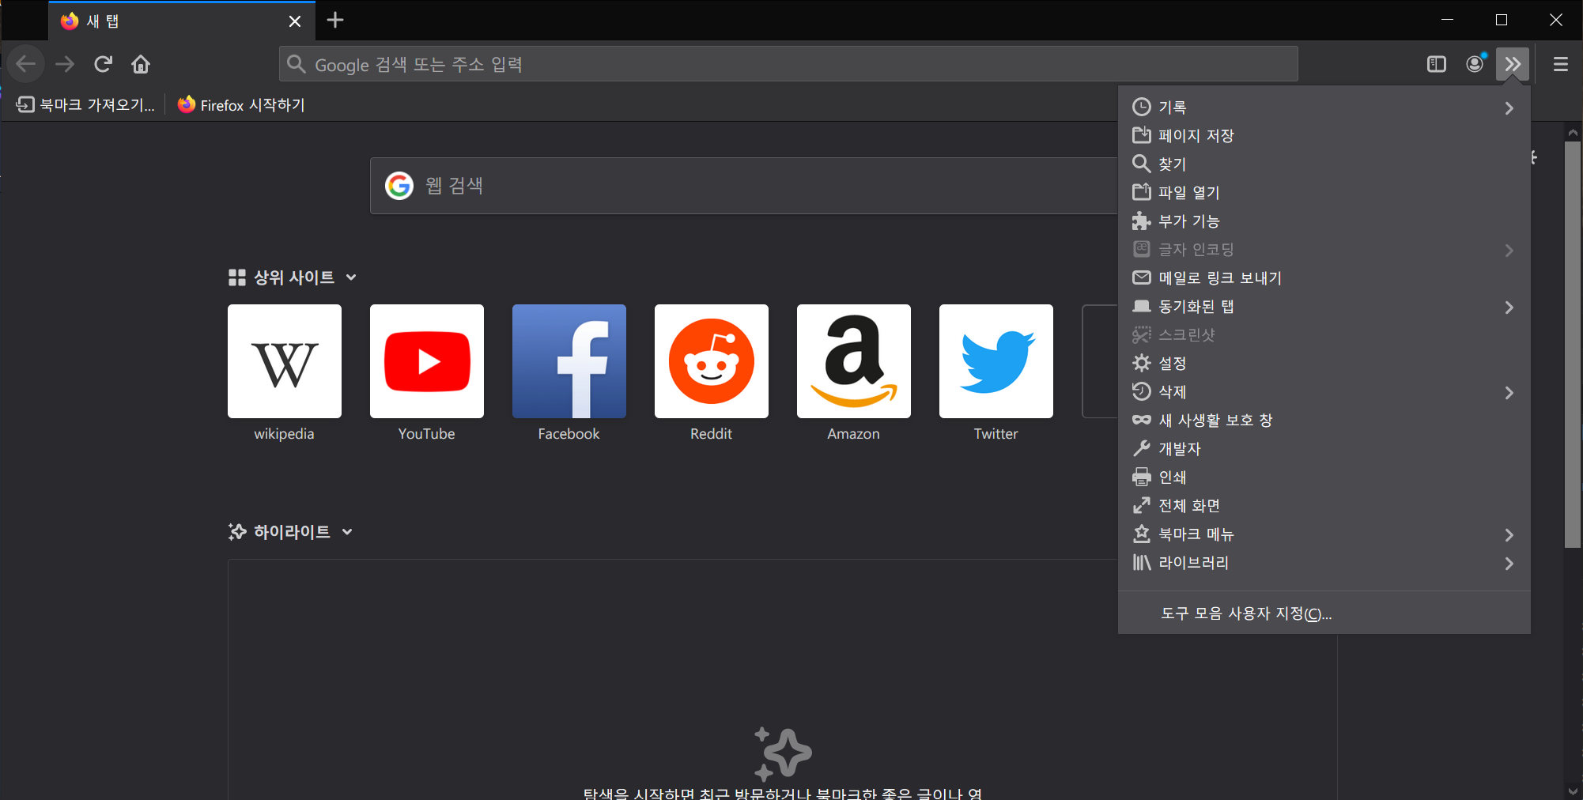Click the envelope icon beside 메일로 링크 보내기

pyautogui.click(x=1141, y=277)
